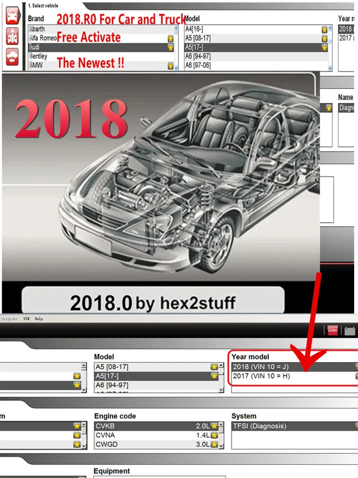This screenshot has height=478, width=358.
Task: Select Alfa Romeo in the Brand list
Action: (101, 38)
